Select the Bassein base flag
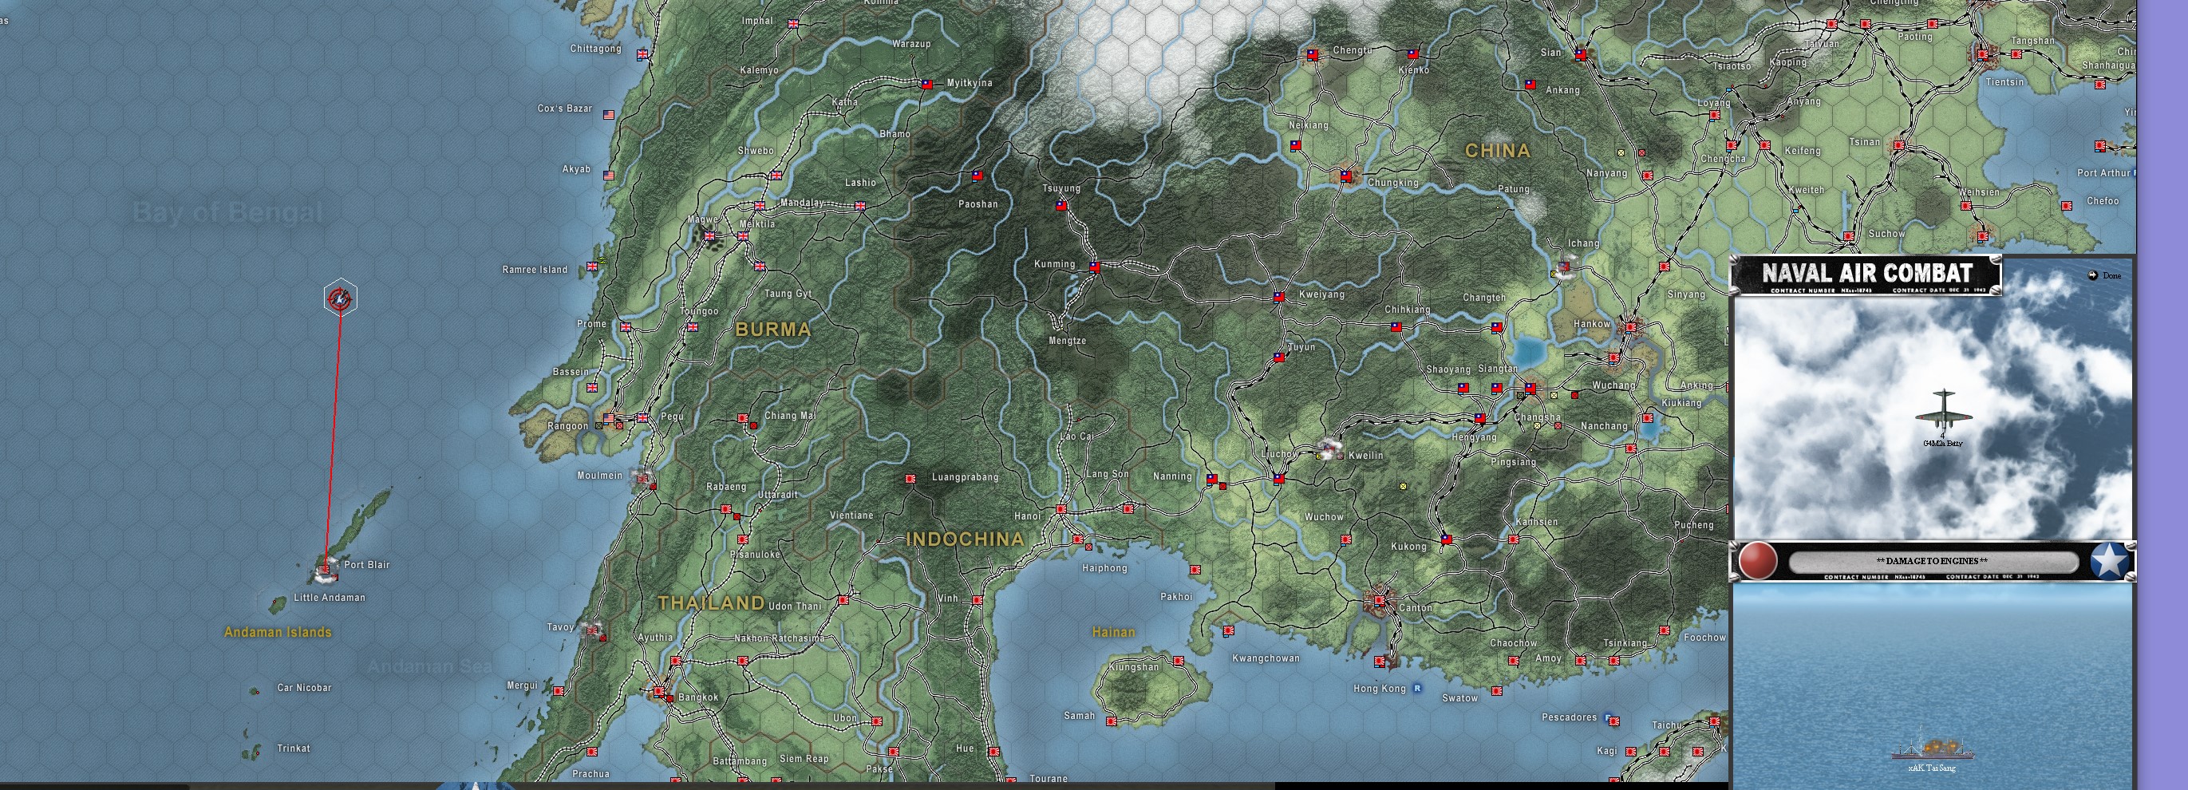 coord(592,387)
